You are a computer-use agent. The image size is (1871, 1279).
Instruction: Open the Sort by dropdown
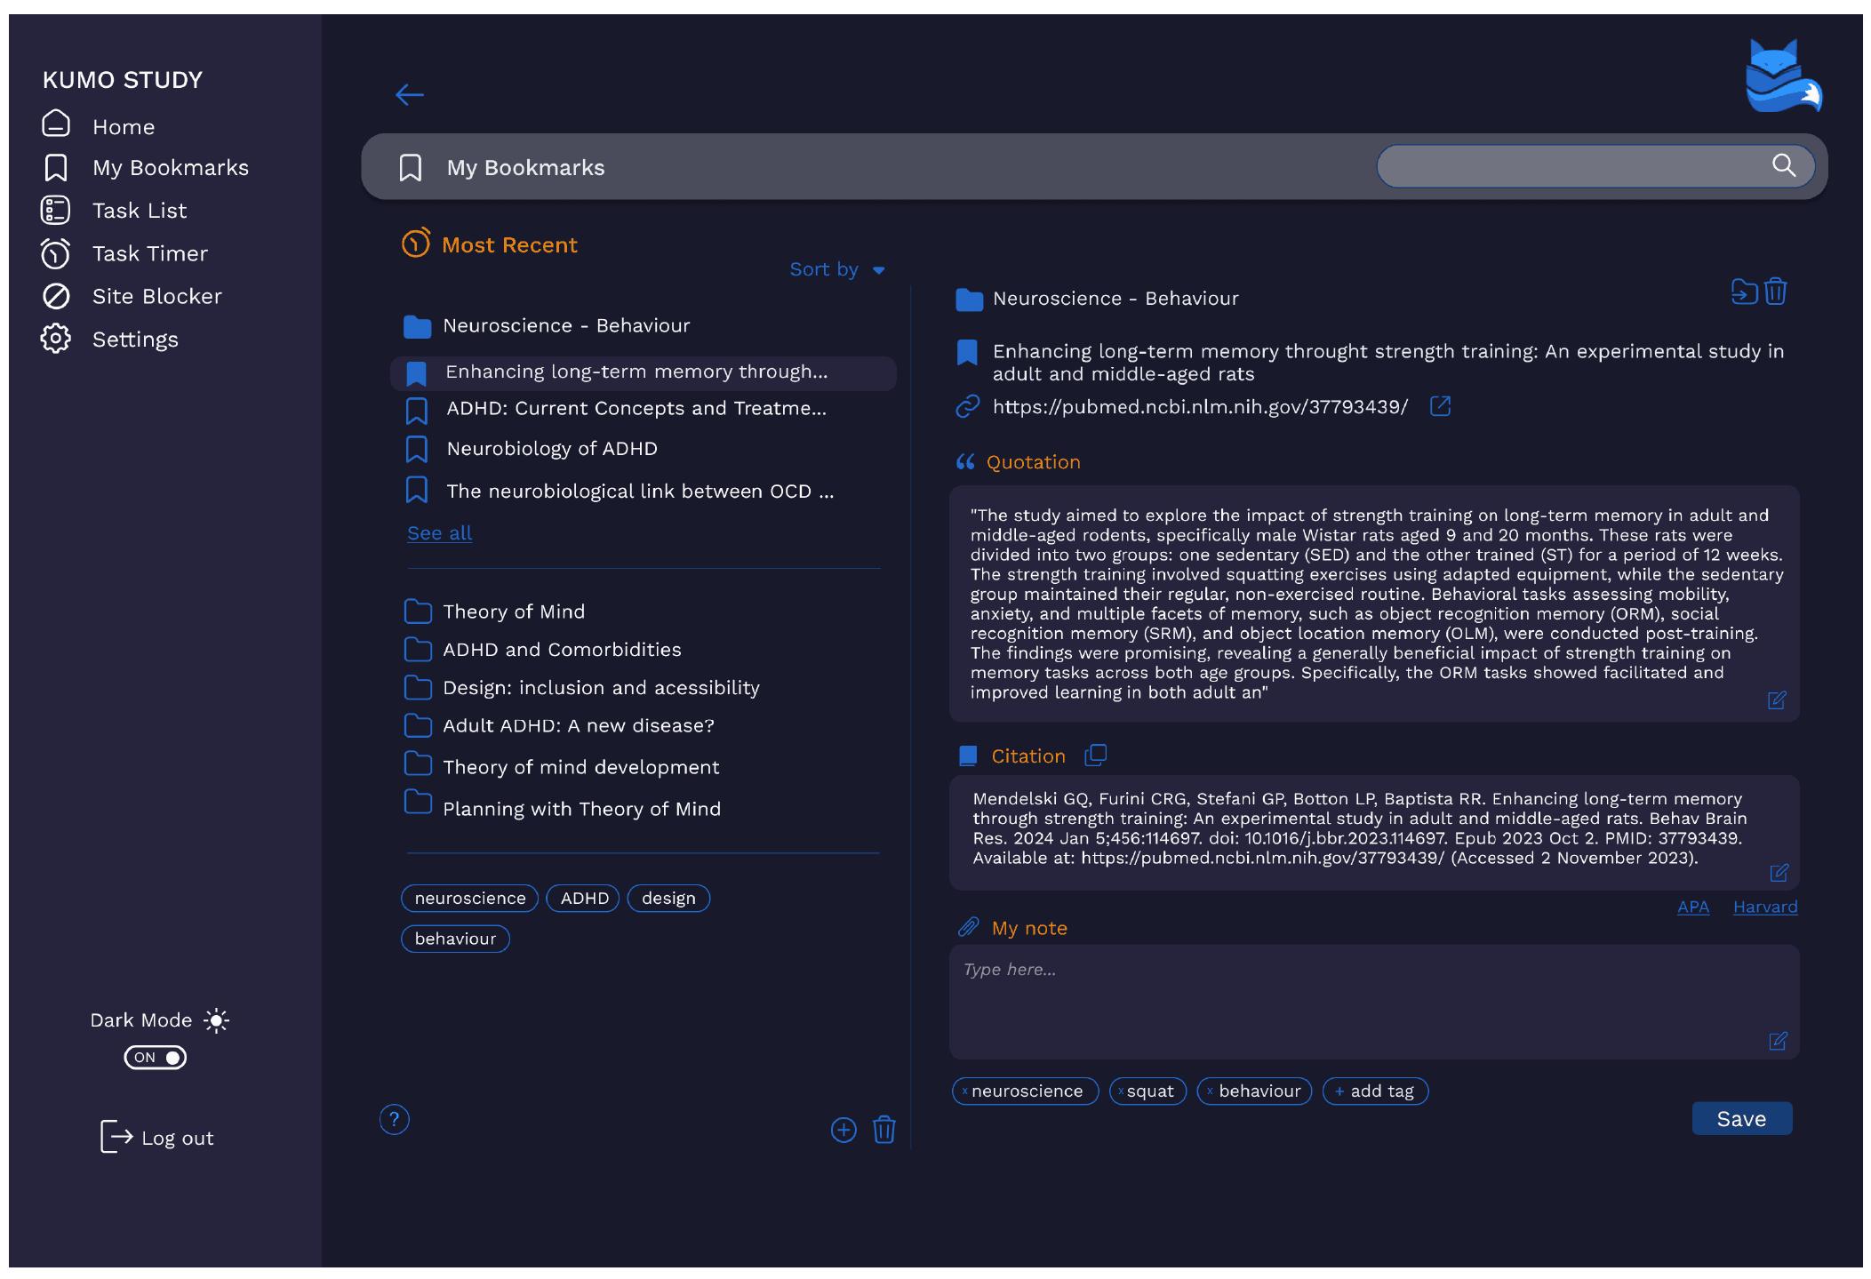[836, 269]
